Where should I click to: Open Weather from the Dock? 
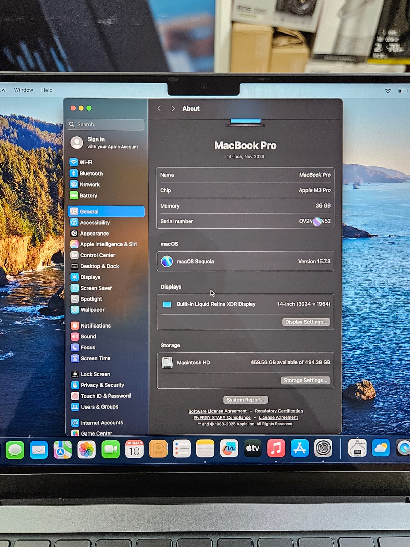pos(381,448)
